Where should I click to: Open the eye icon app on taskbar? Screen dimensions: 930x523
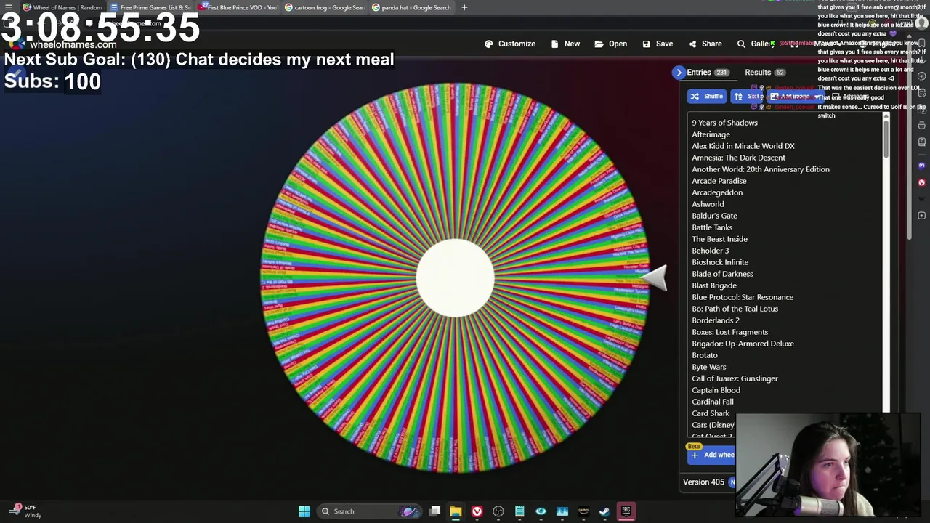(541, 511)
